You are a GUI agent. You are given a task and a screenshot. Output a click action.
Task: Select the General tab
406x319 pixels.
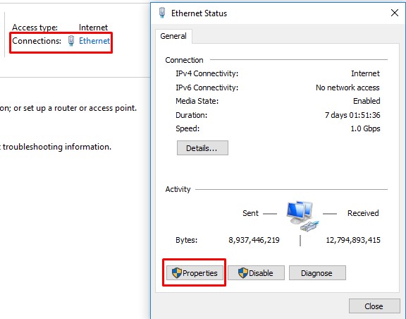point(173,36)
